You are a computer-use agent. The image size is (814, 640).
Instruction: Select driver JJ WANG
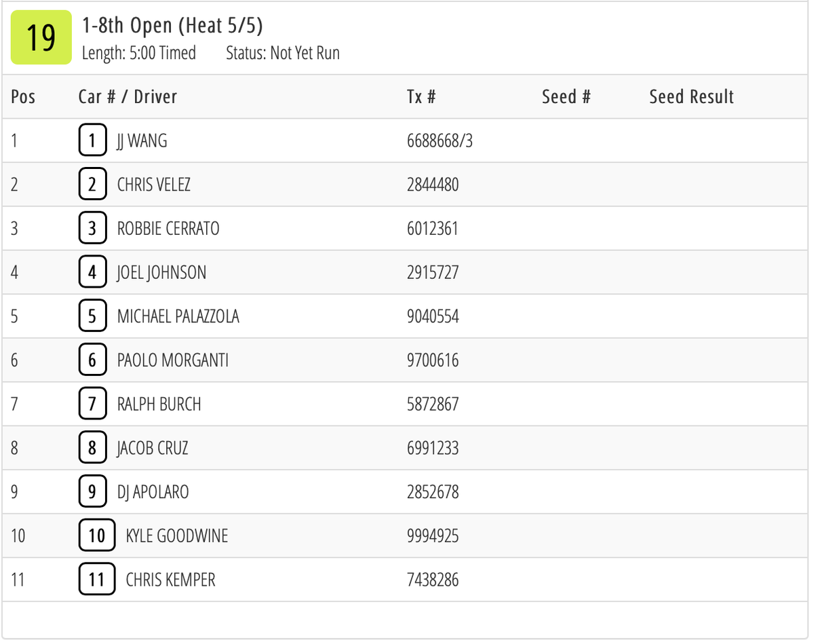click(142, 141)
